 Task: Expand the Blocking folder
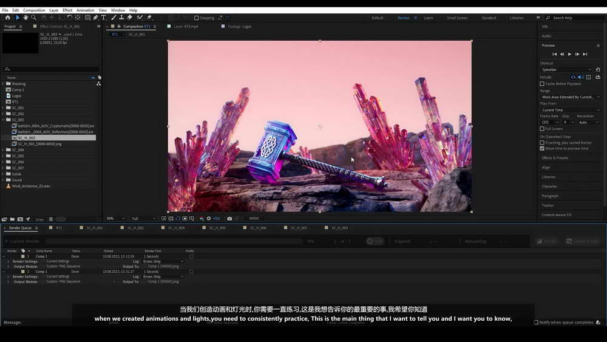point(3,84)
